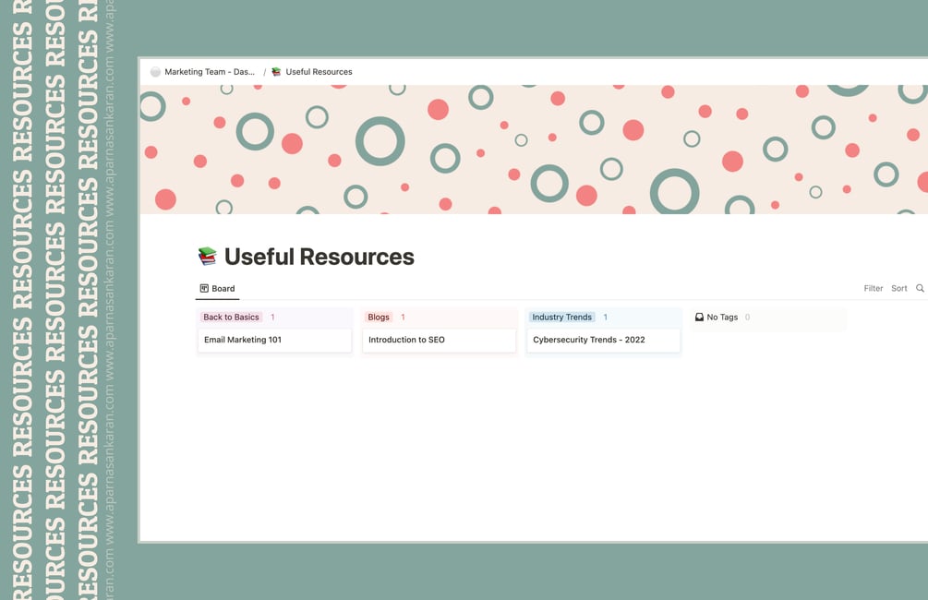The width and height of the screenshot is (928, 600).
Task: Open the Introduction to SEO card
Action: (x=440, y=341)
